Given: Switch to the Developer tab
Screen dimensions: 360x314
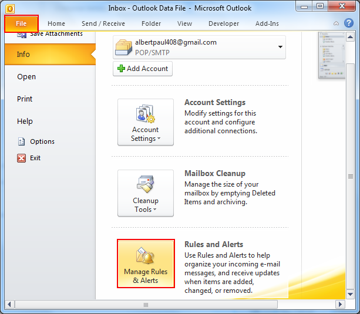Looking at the screenshot, I should pos(224,23).
